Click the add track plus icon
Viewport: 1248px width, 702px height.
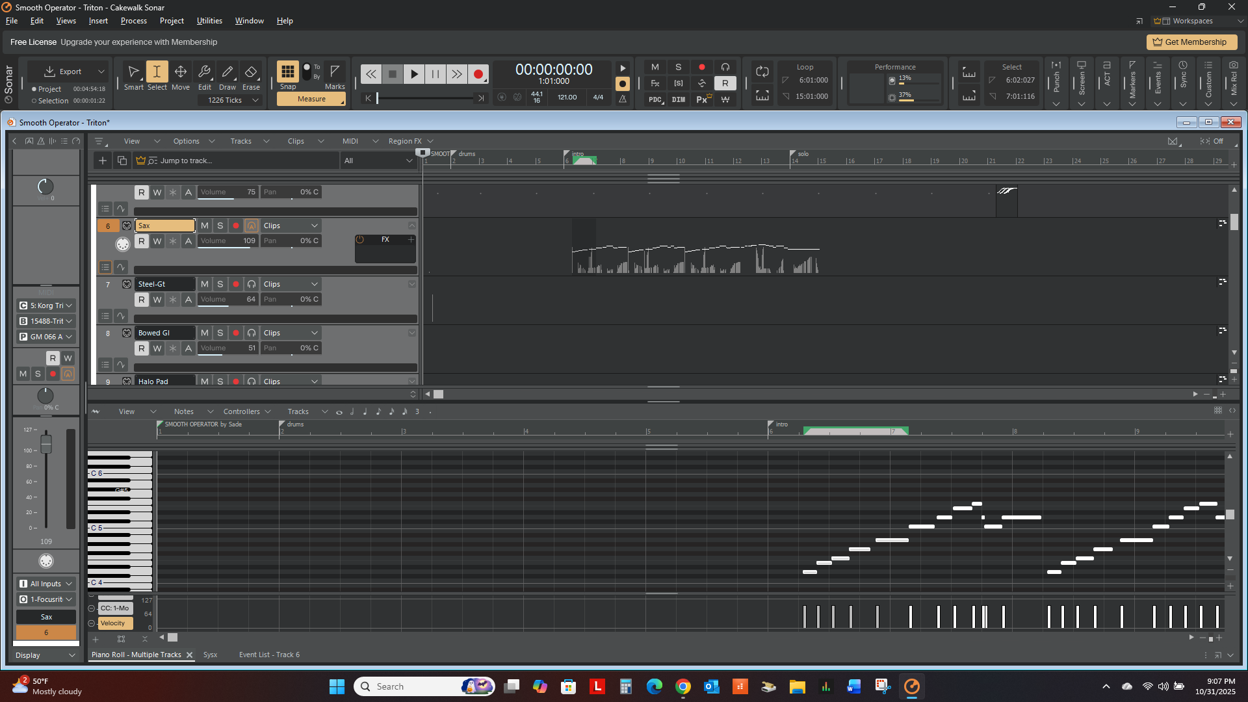pyautogui.click(x=103, y=161)
